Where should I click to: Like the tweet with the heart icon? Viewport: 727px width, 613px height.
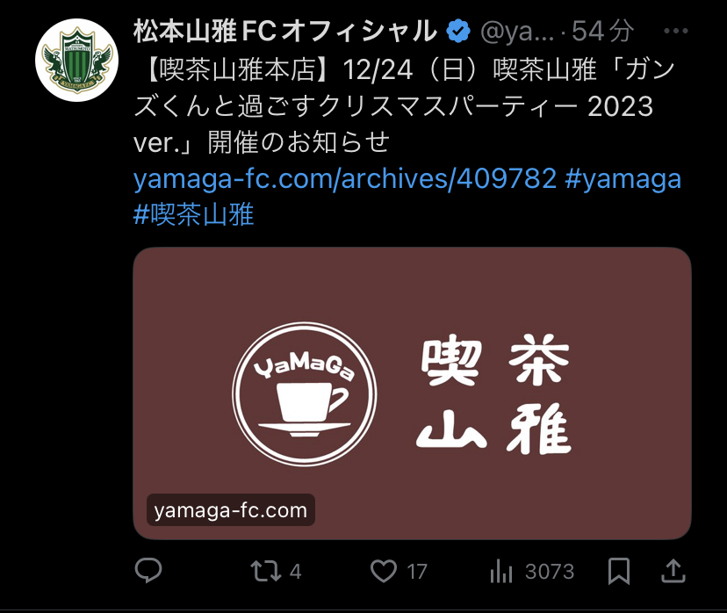point(384,571)
